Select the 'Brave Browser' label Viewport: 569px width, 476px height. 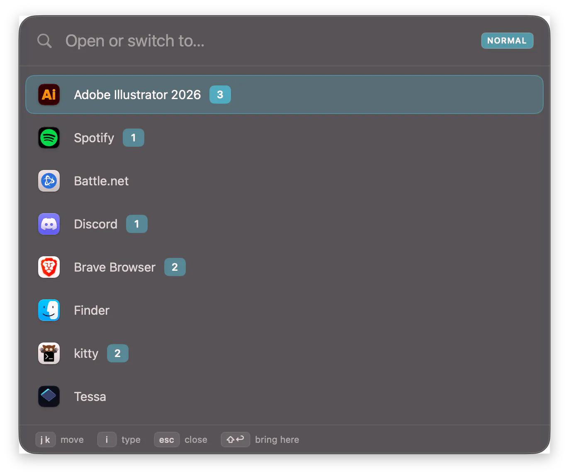[115, 267]
